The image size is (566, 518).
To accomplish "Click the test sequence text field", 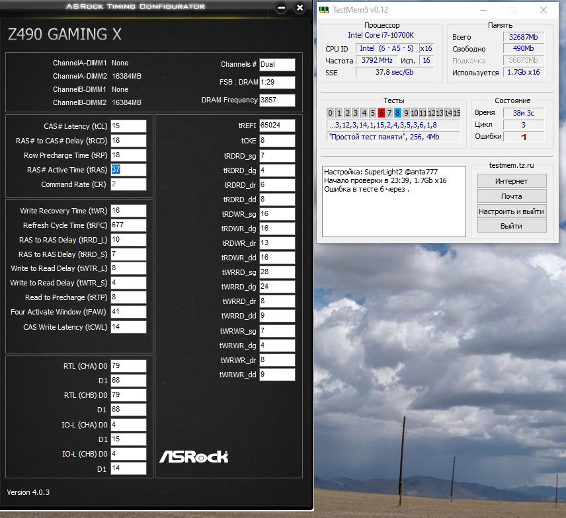I will click(393, 125).
